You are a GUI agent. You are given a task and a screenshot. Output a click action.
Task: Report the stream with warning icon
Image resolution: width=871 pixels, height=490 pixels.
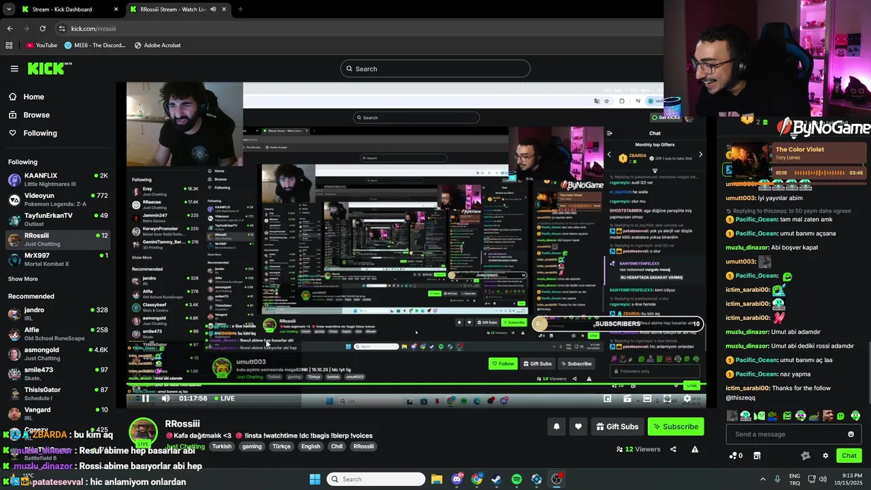coord(695,449)
